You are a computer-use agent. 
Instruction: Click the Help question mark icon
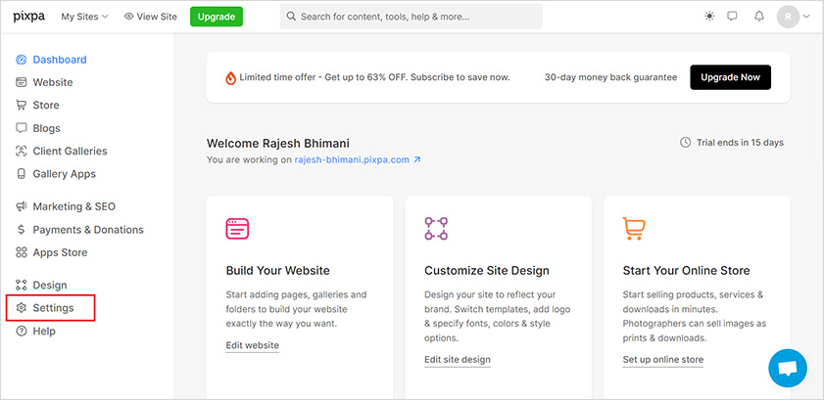point(21,331)
